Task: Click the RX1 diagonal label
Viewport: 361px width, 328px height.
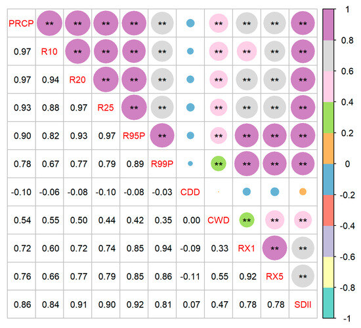Action: coord(246,248)
